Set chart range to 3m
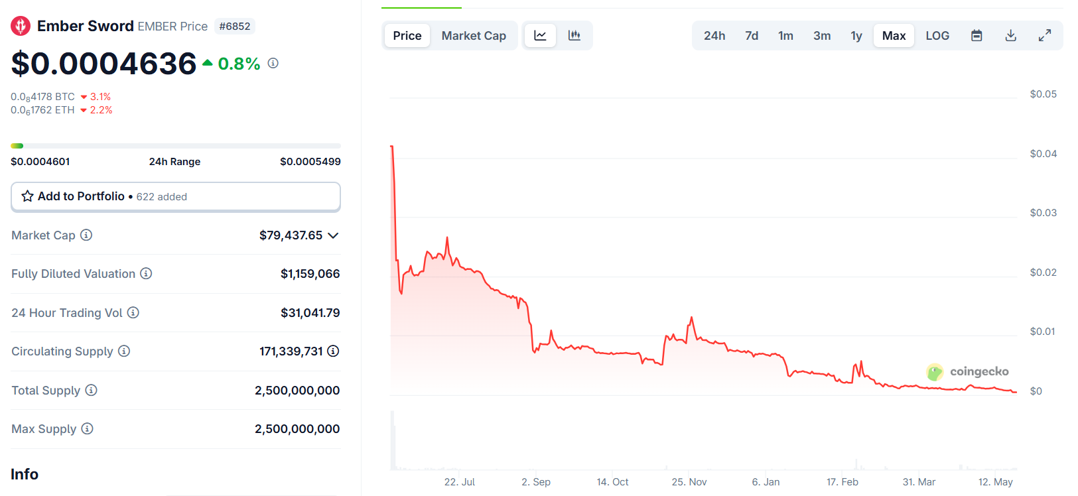Image resolution: width=1078 pixels, height=496 pixels. tap(822, 36)
